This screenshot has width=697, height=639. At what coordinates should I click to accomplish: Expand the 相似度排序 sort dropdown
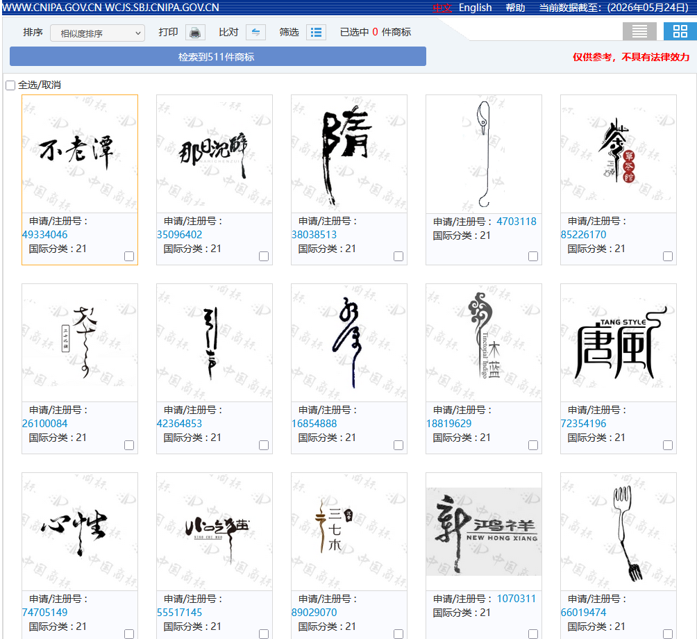tap(97, 33)
